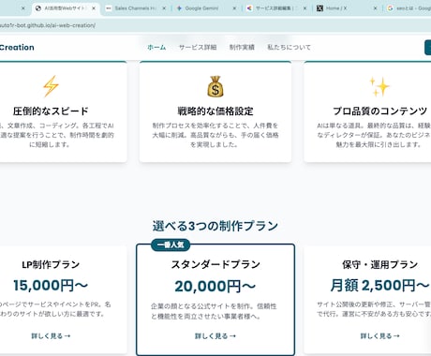Switch to the seoとは Google tab
This screenshot has width=431, height=356.
point(408,8)
